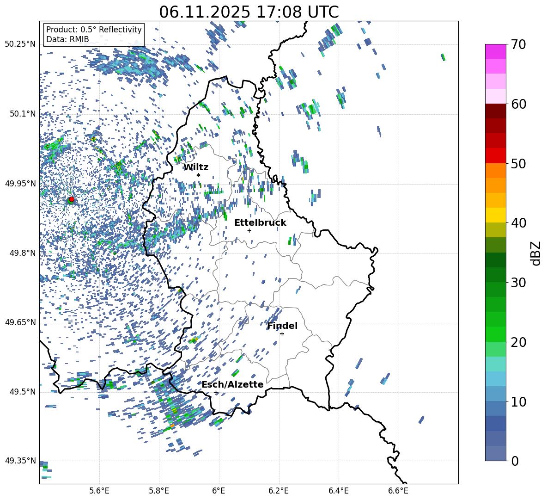
Task: Click the red radar site marker
Action: tap(71, 199)
